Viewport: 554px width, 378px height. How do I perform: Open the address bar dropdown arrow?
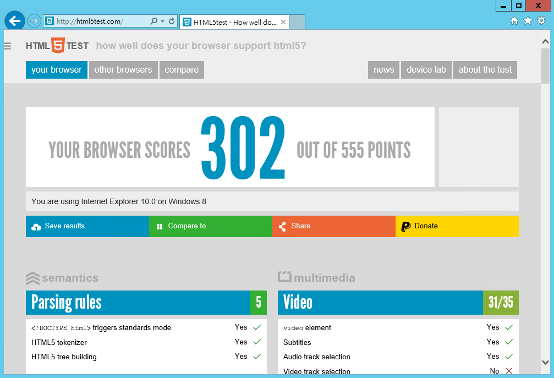pyautogui.click(x=162, y=21)
